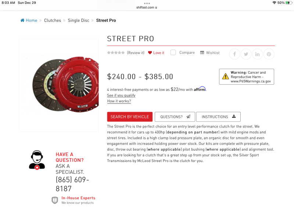Screen dimensions: 294x221
Task: Click the Facebook share icon
Action: tap(234, 54)
